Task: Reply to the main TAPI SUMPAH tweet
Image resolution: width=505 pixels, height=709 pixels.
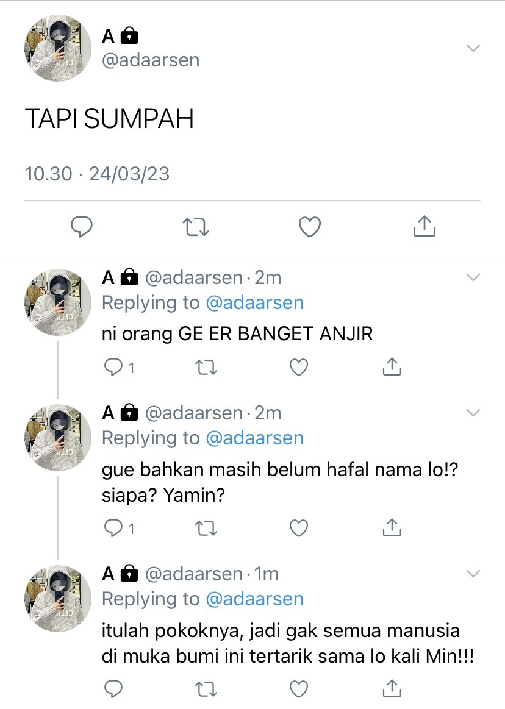Action: [x=82, y=227]
